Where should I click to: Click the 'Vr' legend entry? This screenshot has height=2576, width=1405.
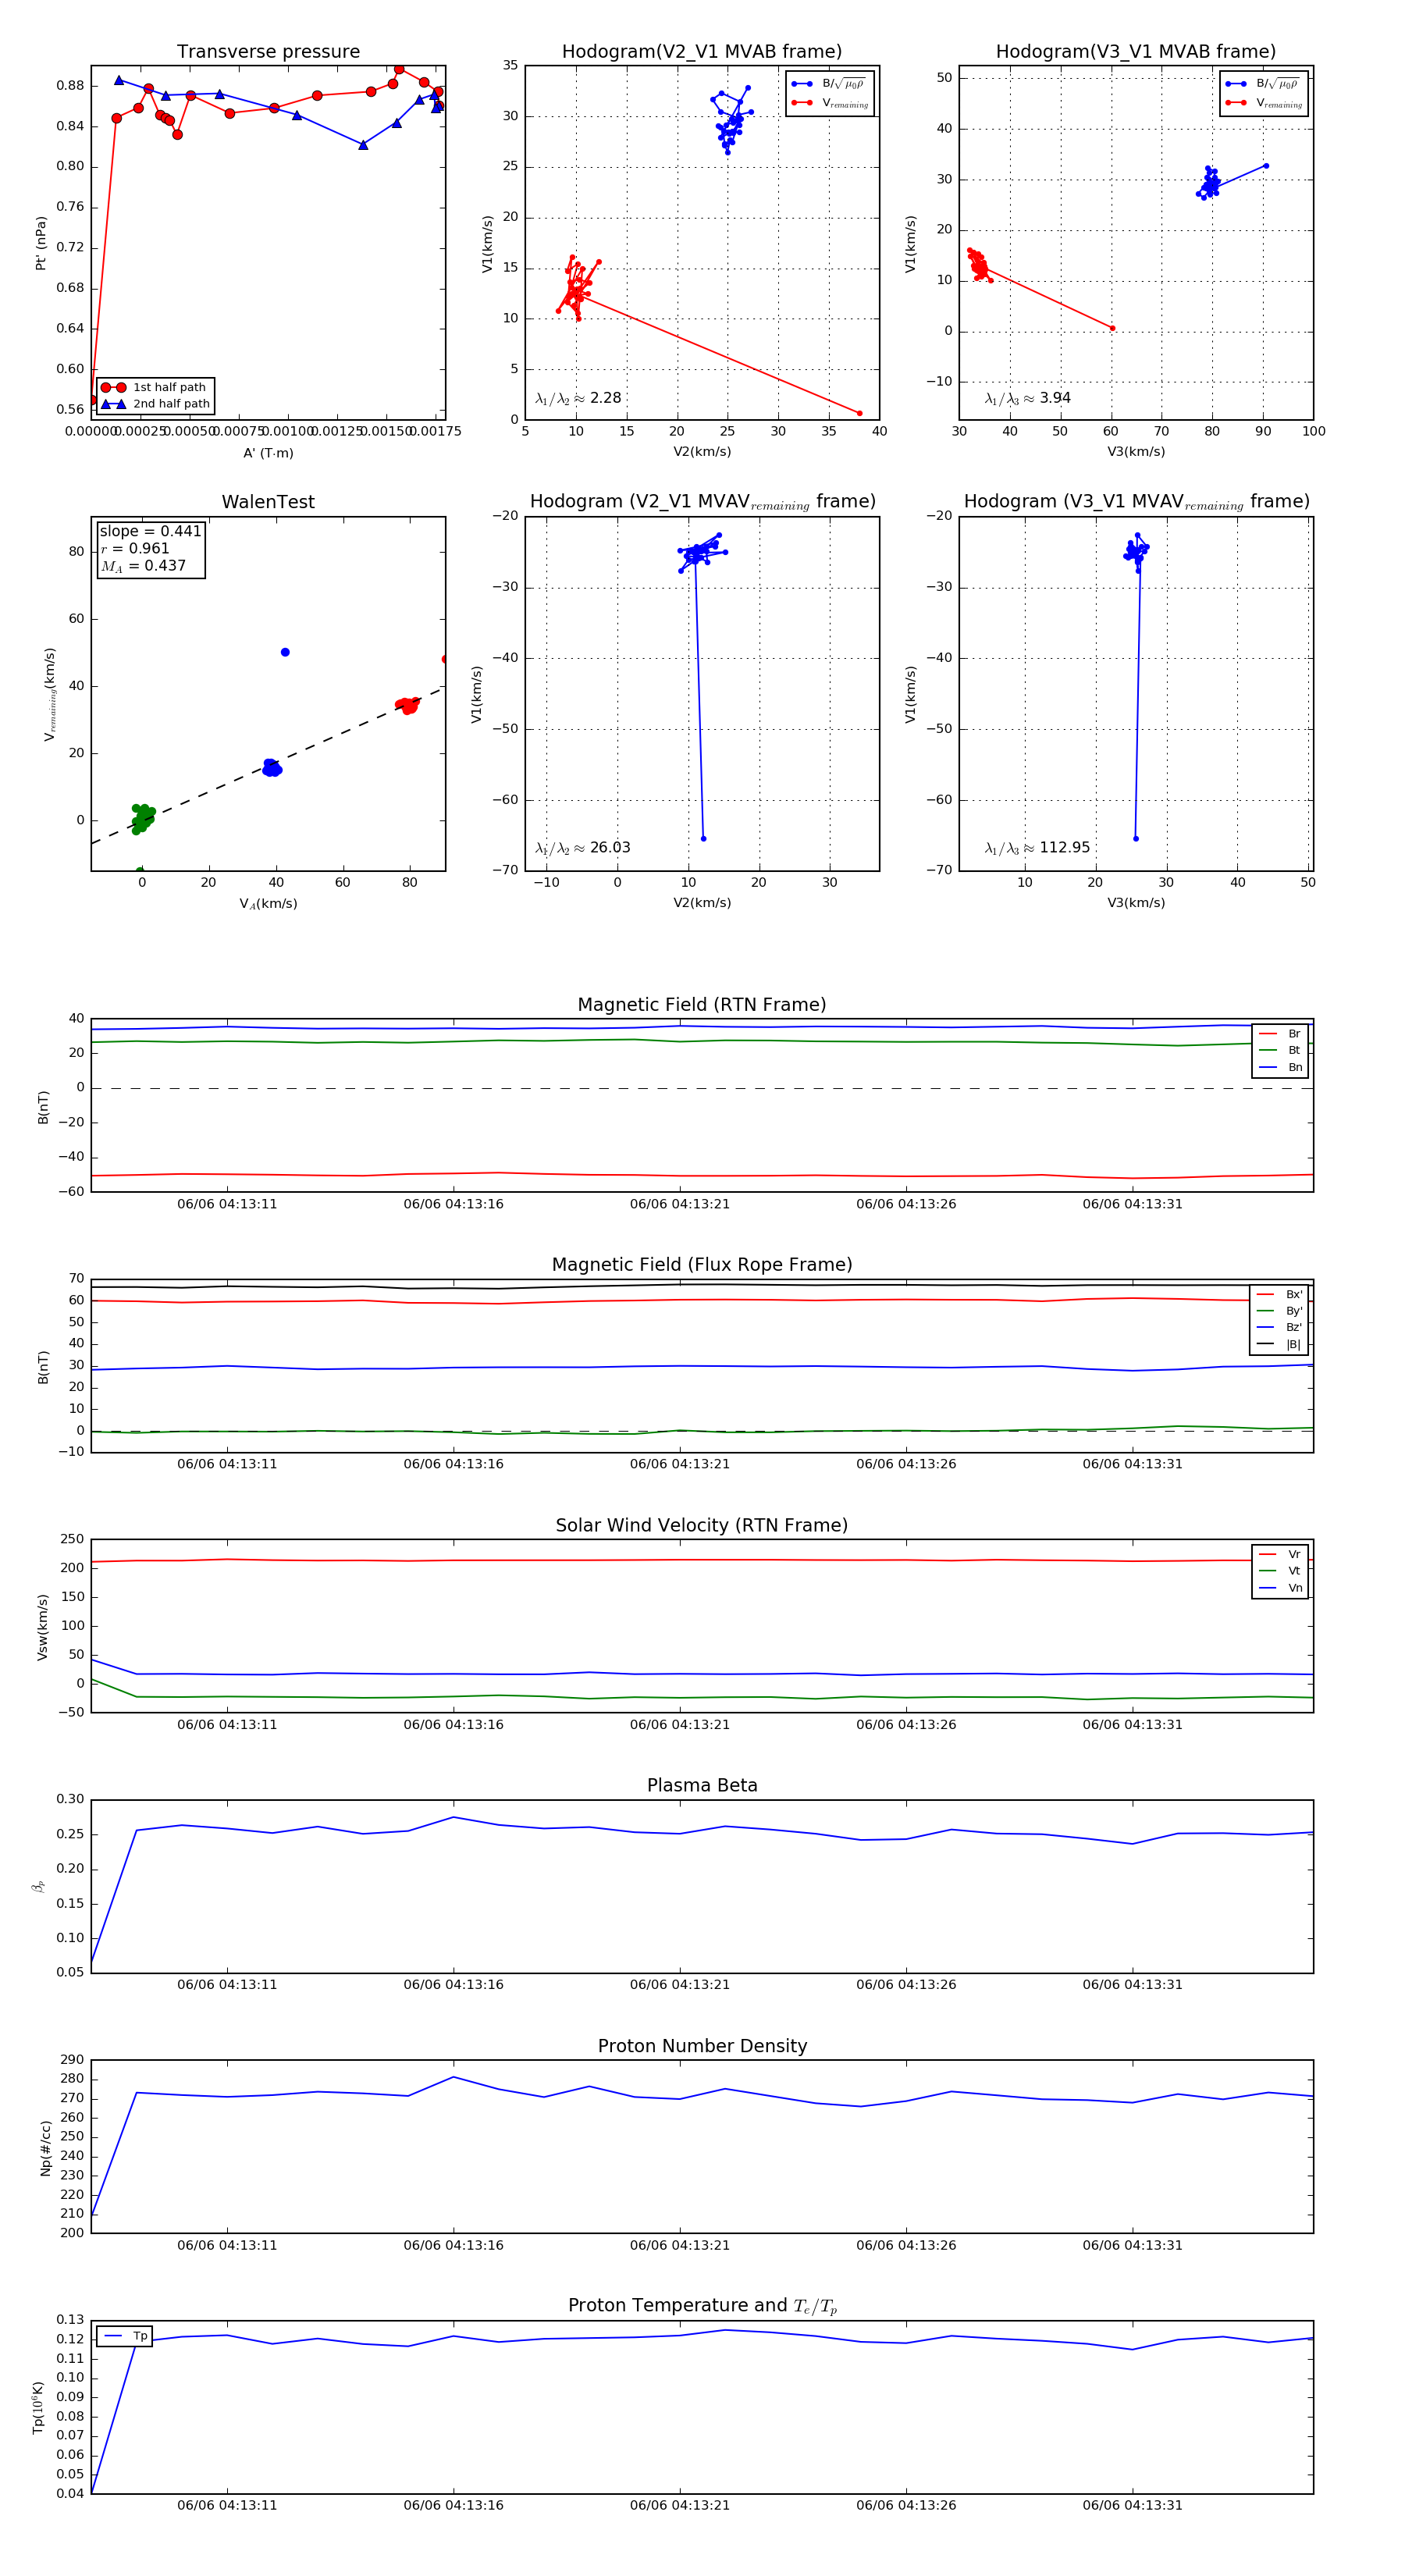pos(1281,1554)
